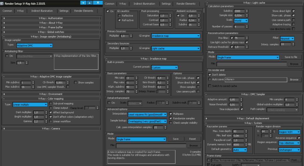Image resolution: width=304 pixels, height=166 pixels.
Task: Click the Clr thresh field in Adaptive DMC
Action: point(60,82)
